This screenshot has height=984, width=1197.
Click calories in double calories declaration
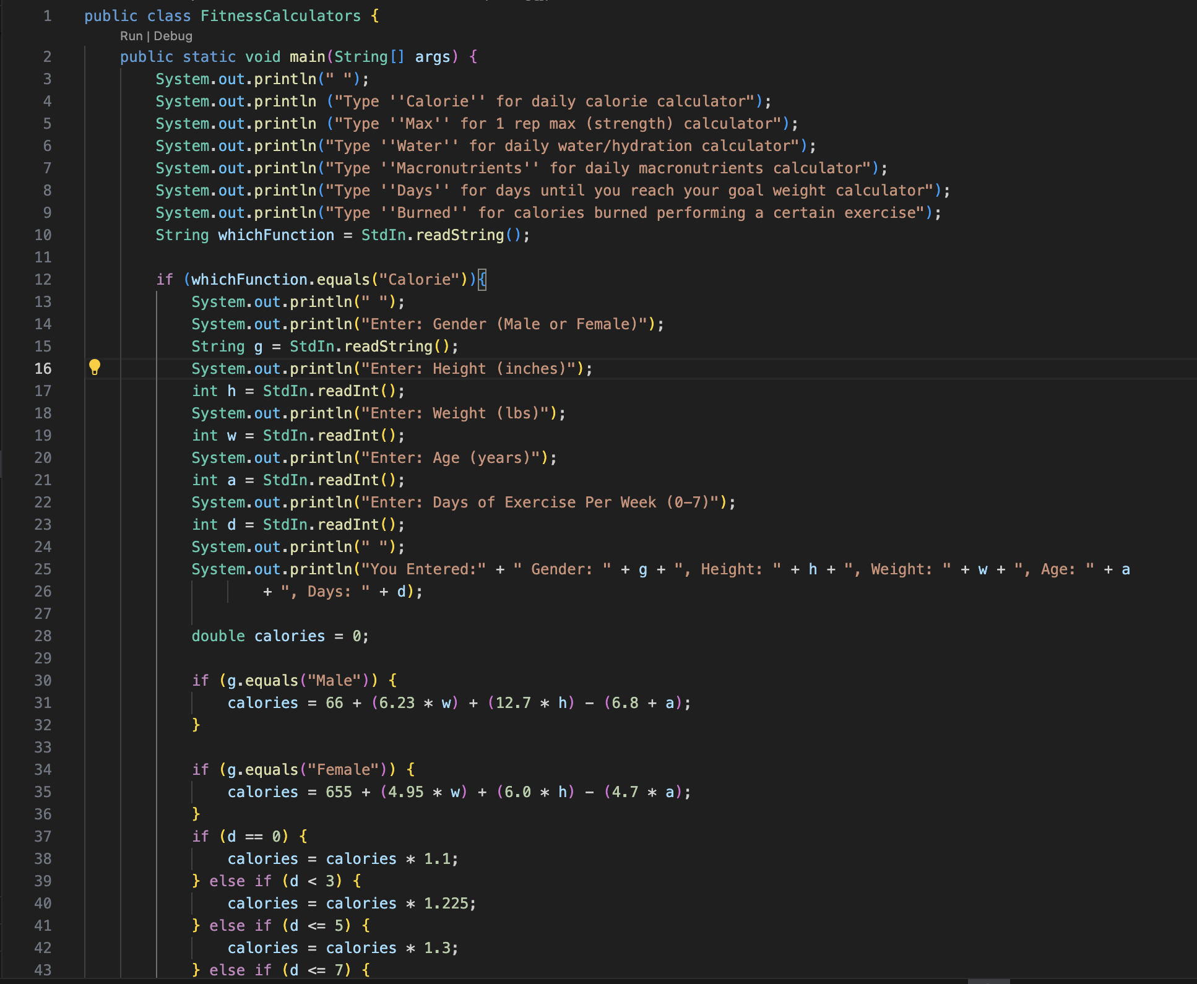click(x=289, y=636)
